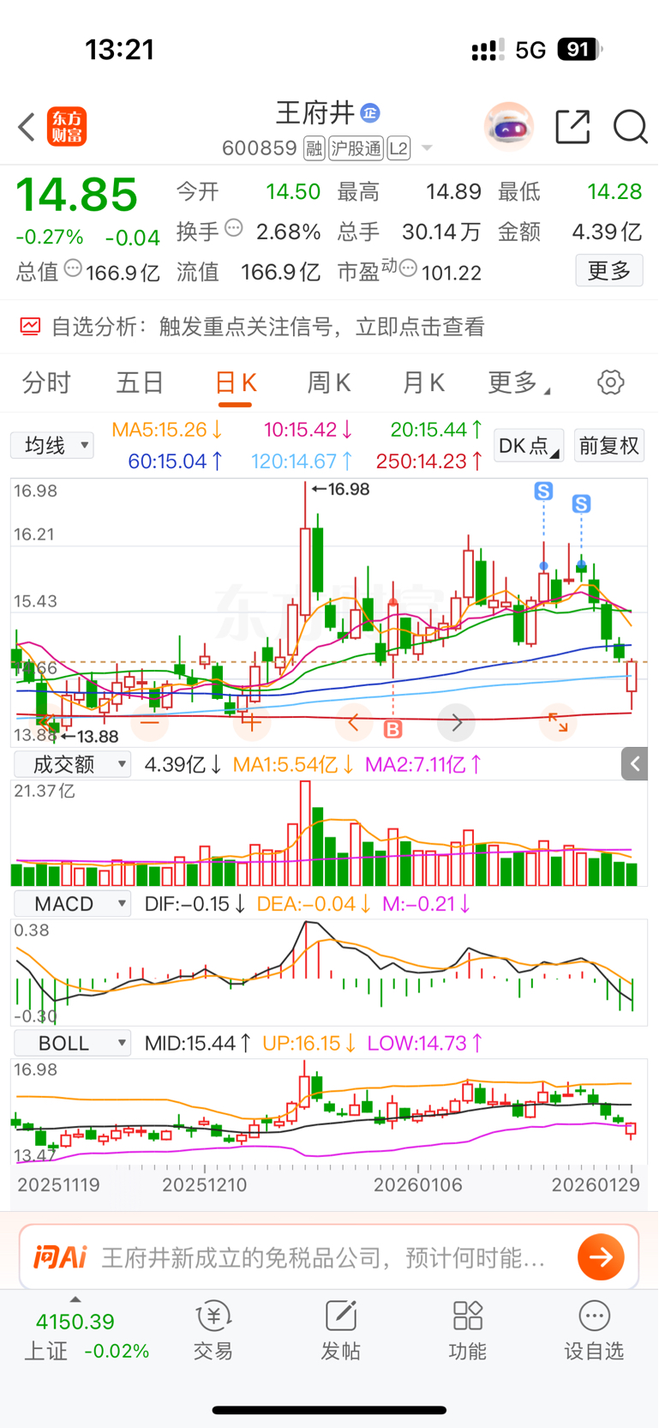Screen dimensions: 659x1428
Task: Tap the share icon
Action: [x=572, y=127]
